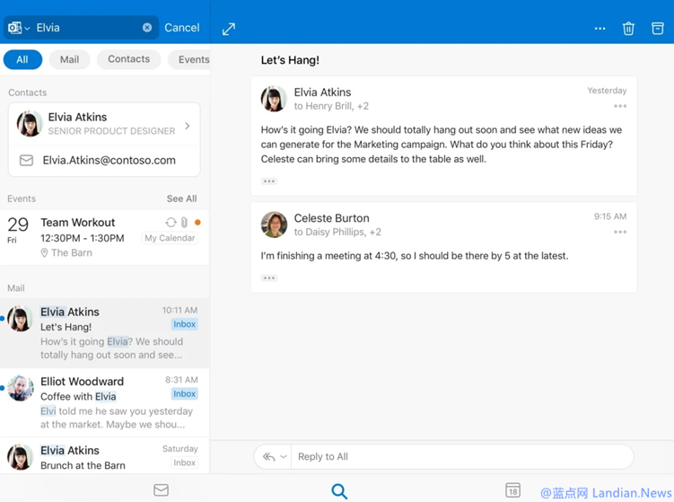Expand Elvia Atkins contact card chevron

click(188, 126)
